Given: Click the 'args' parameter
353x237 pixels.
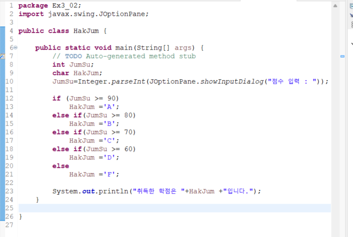Looking at the screenshot, I should point(183,48).
